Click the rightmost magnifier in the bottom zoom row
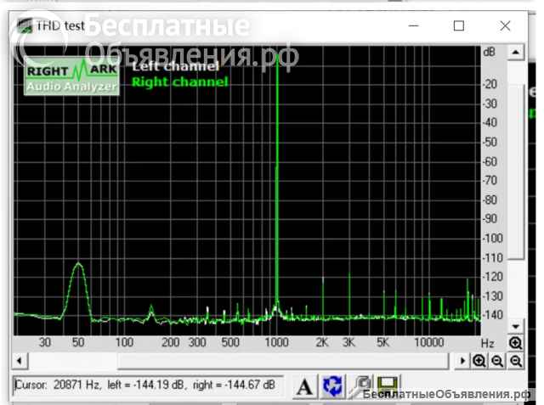 pyautogui.click(x=515, y=361)
